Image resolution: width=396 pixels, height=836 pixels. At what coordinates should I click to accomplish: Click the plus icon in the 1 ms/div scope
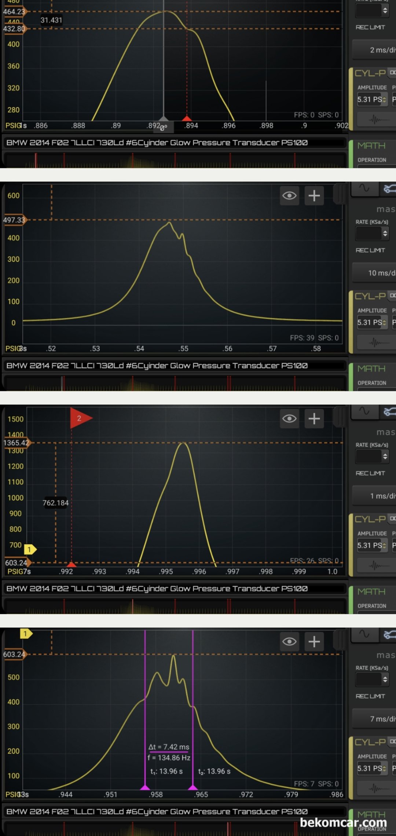(314, 418)
